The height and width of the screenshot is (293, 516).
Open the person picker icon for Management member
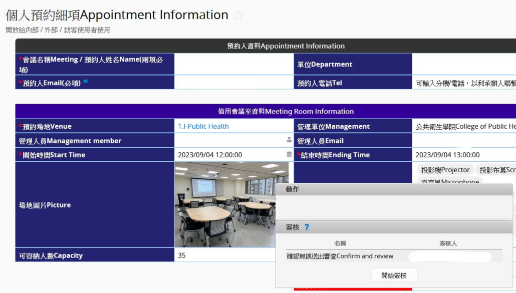tap(289, 140)
